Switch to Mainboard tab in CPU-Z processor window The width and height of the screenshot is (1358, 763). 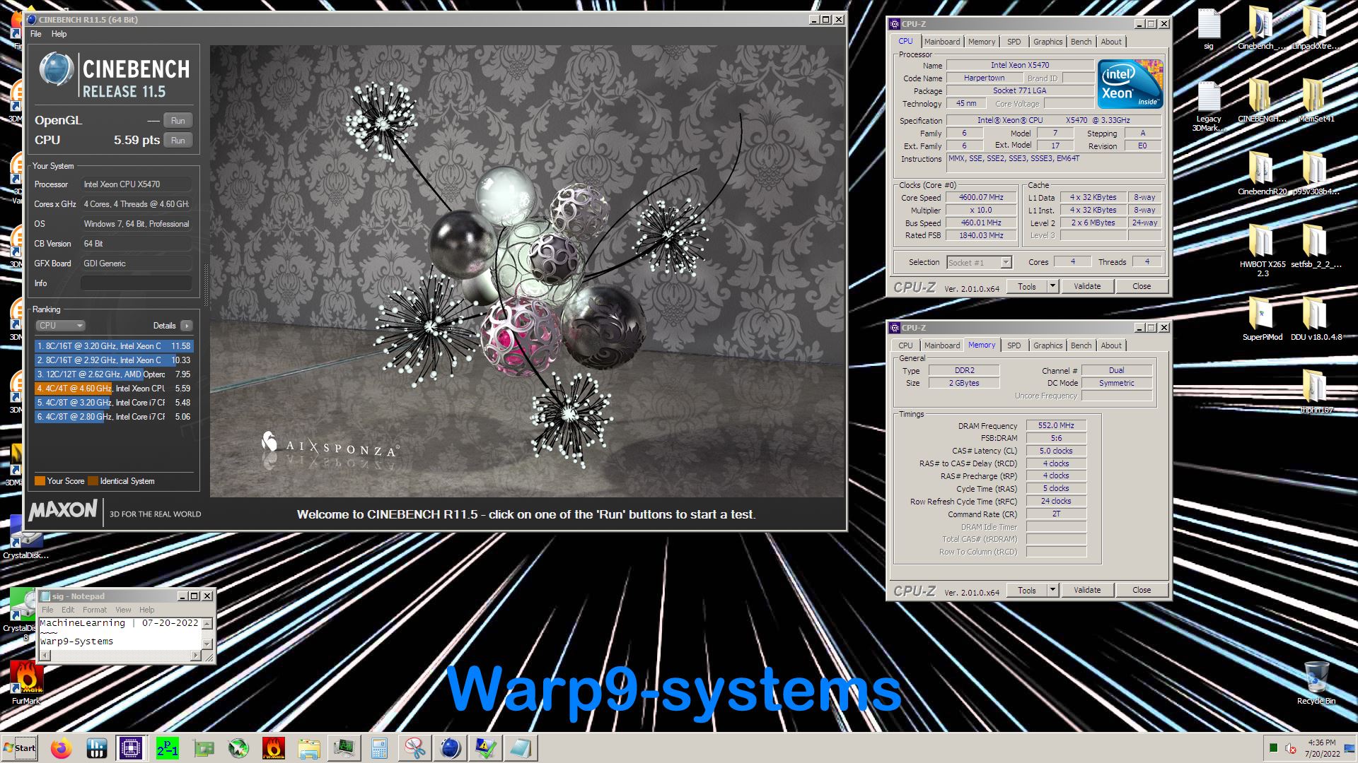click(x=942, y=42)
